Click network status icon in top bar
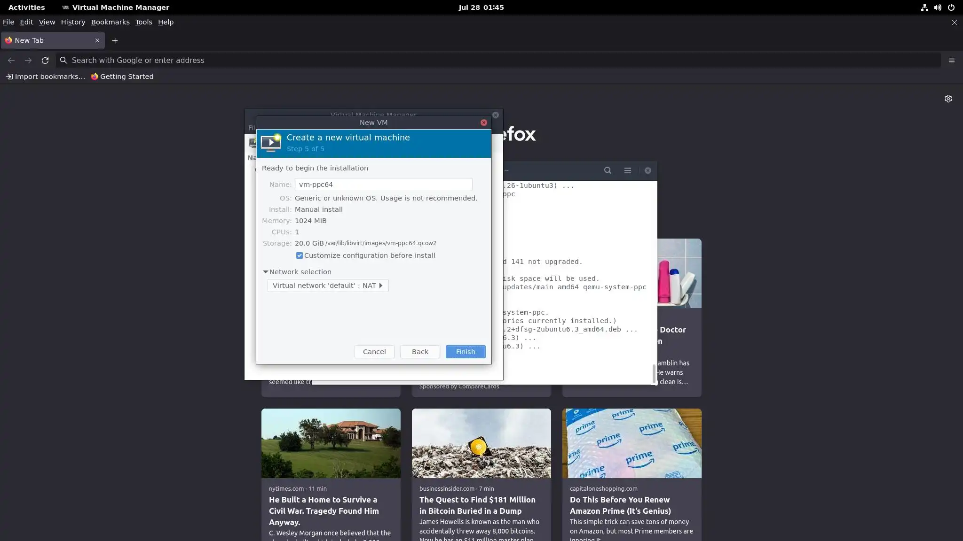Viewport: 963px width, 541px height. [x=924, y=8]
